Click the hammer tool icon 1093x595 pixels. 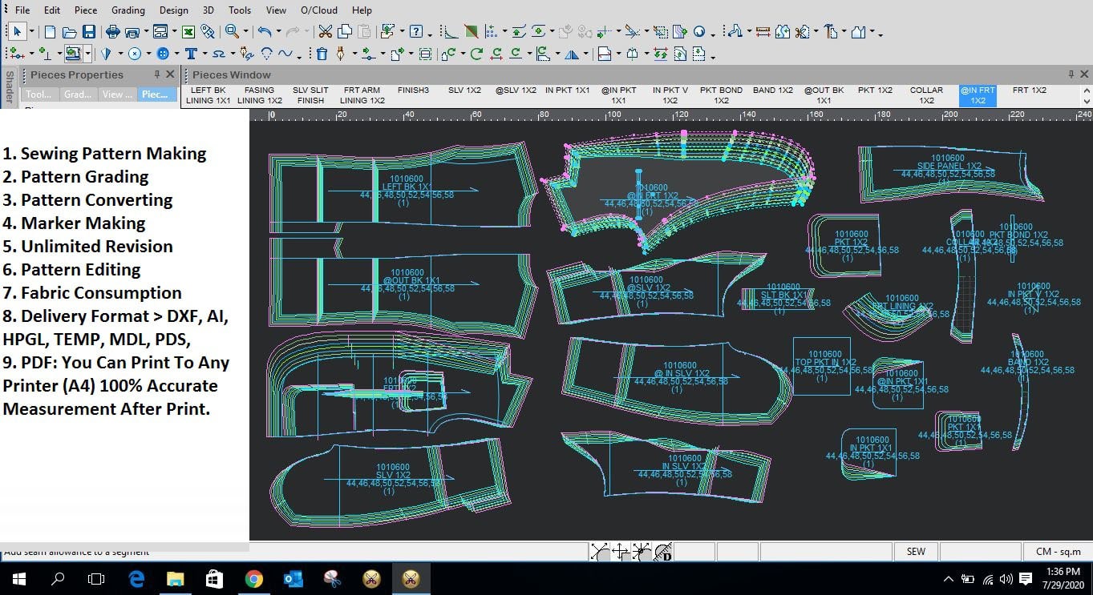[x=830, y=31]
